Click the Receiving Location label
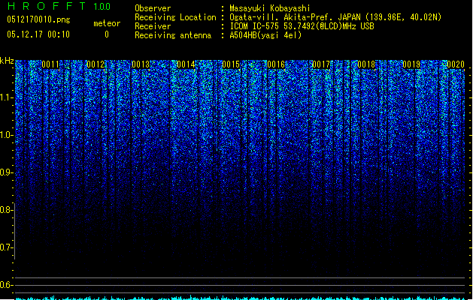Image resolution: width=473 pixels, height=300 pixels. 175,17
